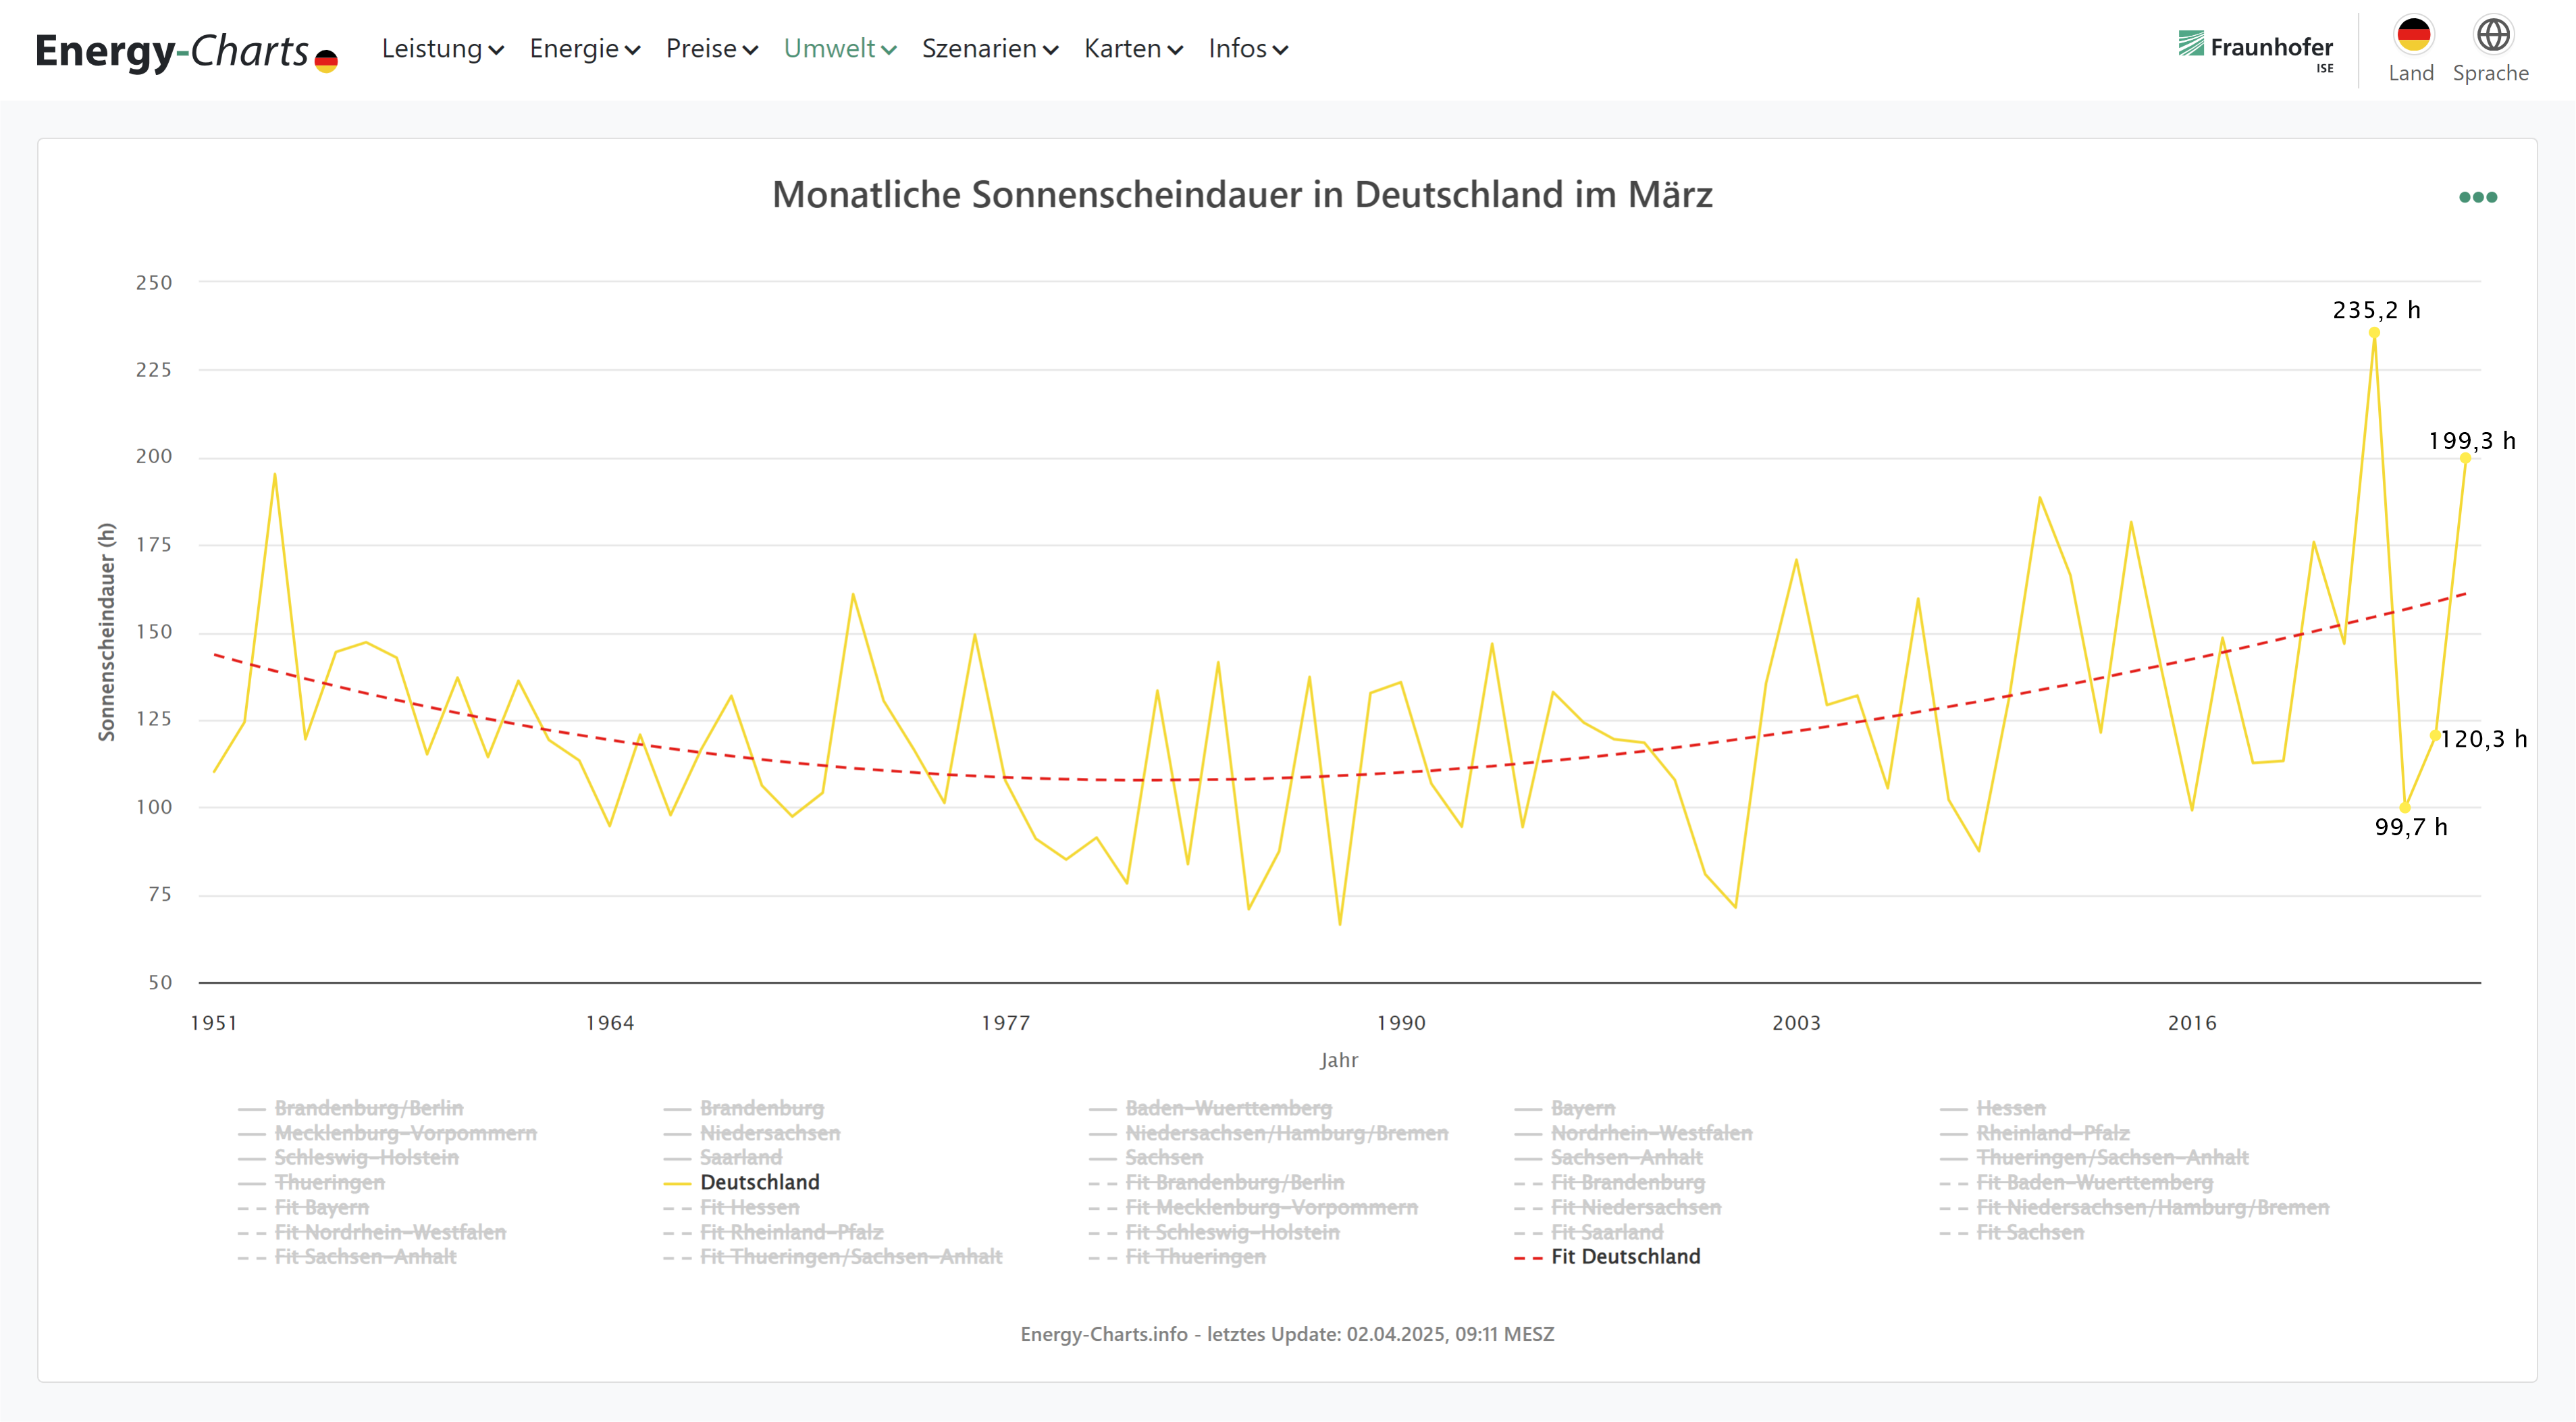Screen dimensions: 2576x1422
Task: Show the Thueringen legend series
Action: [312, 1182]
